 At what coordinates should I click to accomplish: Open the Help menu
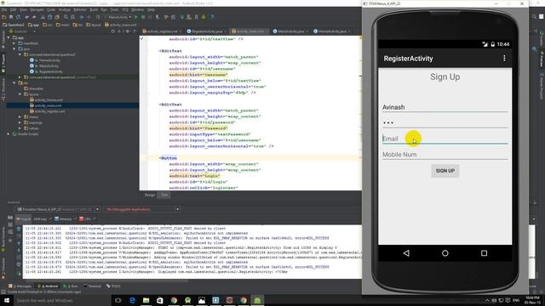point(151,9)
